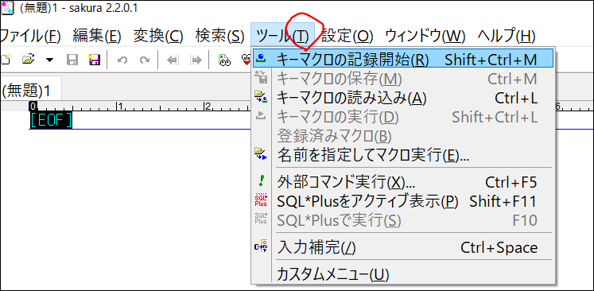
Task: Click the open file folder icon
Action: (x=28, y=60)
